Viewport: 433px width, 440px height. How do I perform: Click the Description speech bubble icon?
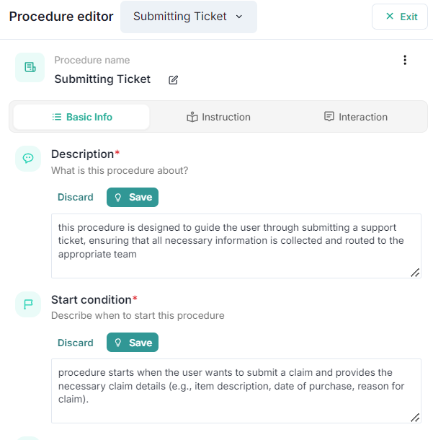coord(29,158)
